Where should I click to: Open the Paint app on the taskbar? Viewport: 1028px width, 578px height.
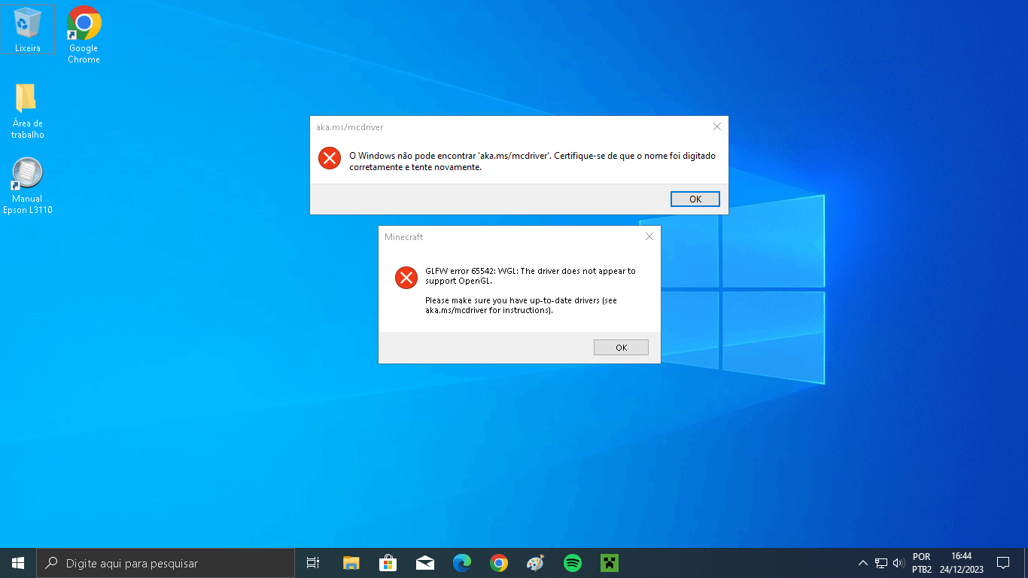[535, 563]
